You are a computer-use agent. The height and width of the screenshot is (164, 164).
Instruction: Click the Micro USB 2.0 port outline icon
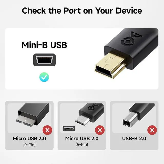tap(69, 129)
